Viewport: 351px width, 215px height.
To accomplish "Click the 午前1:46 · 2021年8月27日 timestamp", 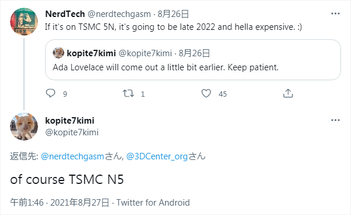I will coord(60,203).
